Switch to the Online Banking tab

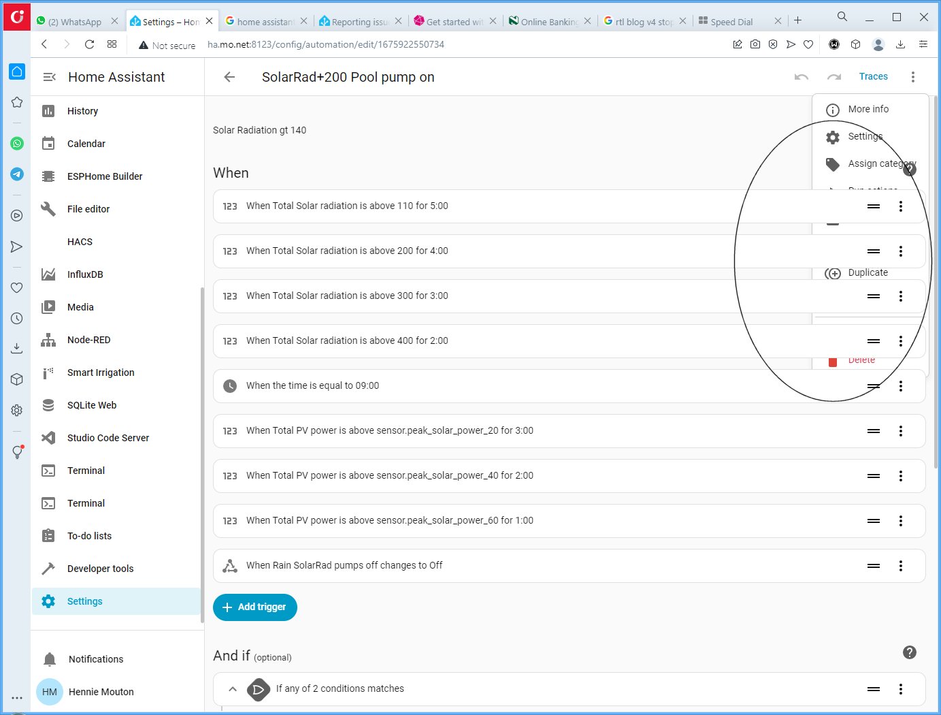551,21
